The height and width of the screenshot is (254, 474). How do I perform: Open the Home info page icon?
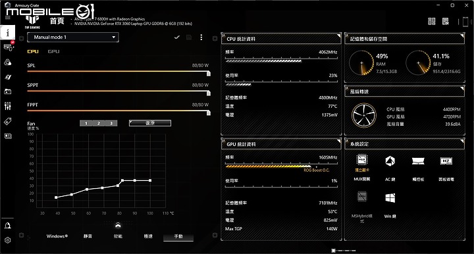(7, 32)
